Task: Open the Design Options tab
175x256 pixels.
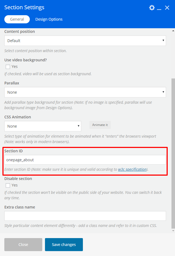Action: click(49, 19)
